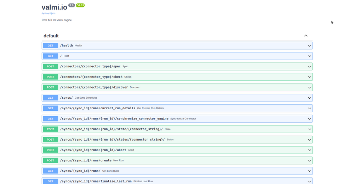Expand the connectors discover chevron
The width and height of the screenshot is (354, 184).
point(309,87)
